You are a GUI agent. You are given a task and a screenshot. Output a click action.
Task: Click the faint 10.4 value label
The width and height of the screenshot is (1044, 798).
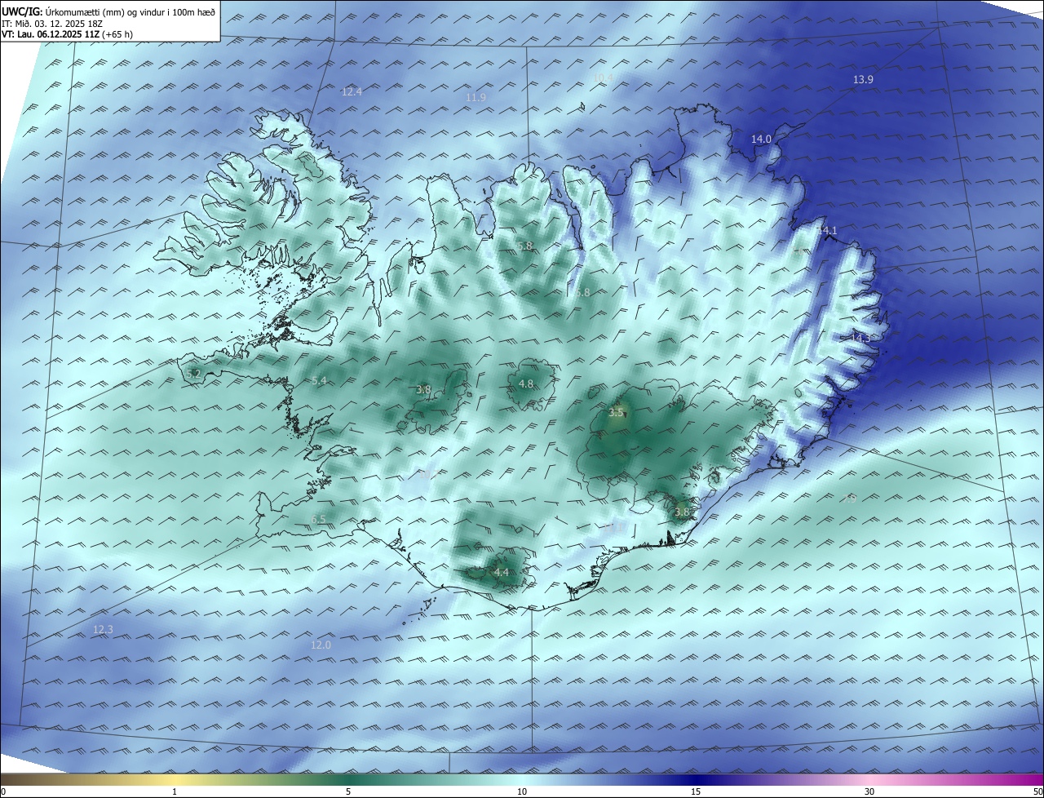(x=603, y=78)
